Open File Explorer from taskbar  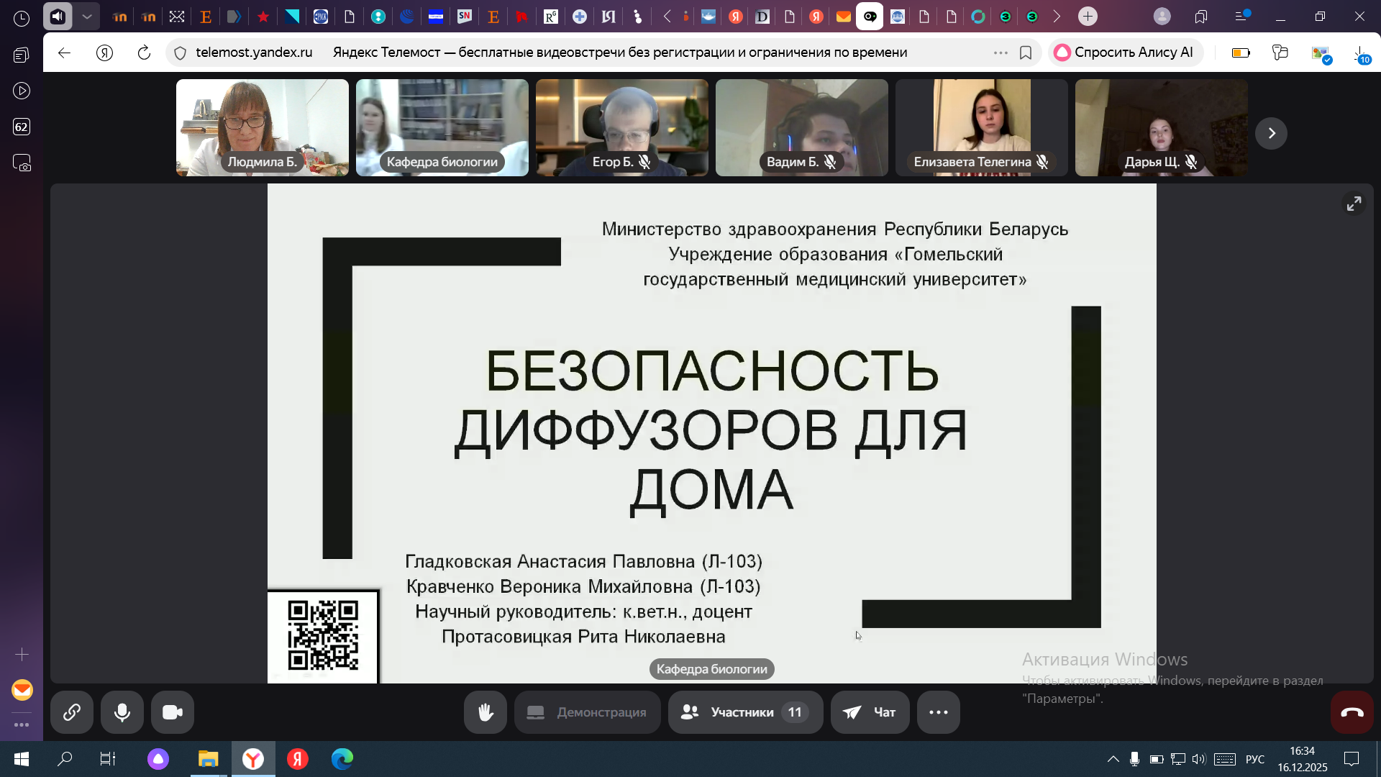[208, 758]
